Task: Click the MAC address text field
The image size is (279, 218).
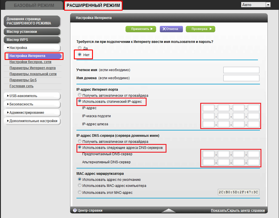Action: tap(239, 192)
